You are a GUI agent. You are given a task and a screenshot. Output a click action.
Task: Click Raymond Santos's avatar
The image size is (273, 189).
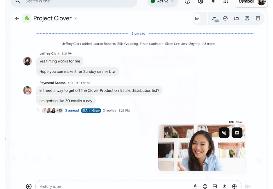tap(27, 90)
